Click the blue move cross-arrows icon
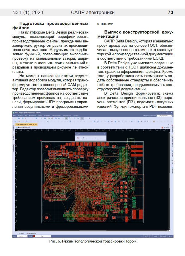 pos(95,122)
